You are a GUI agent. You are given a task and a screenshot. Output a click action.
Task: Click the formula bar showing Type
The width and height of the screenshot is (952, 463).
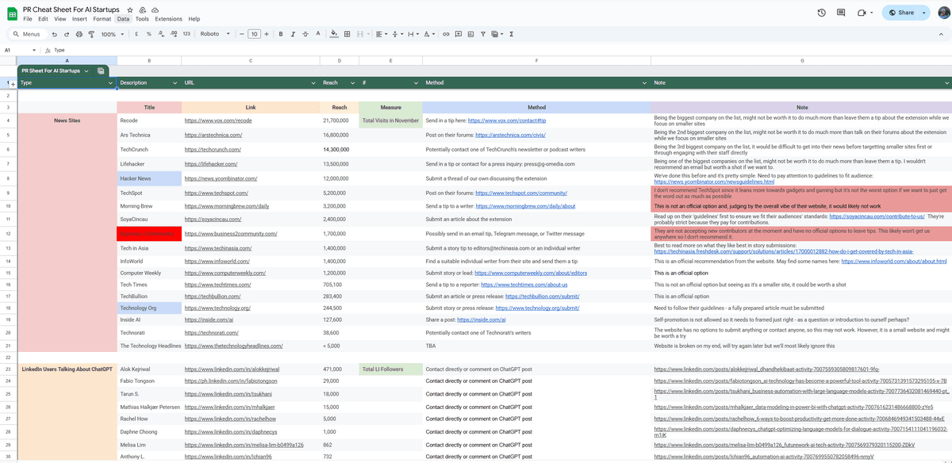pyautogui.click(x=500, y=50)
